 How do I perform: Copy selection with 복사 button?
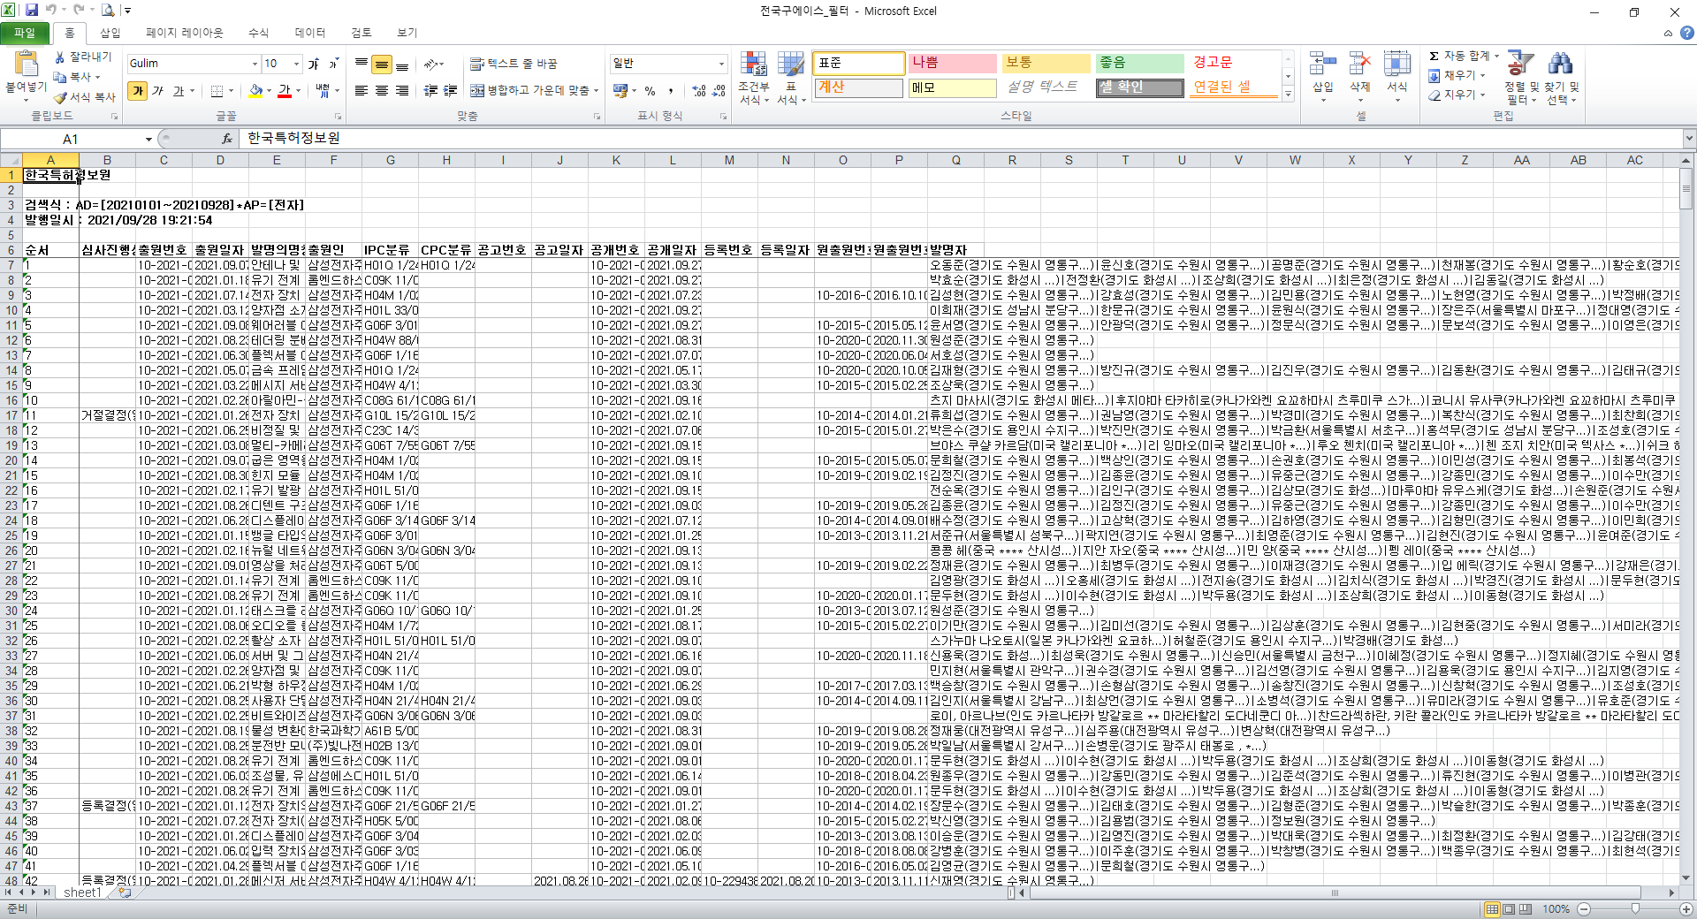click(72, 77)
